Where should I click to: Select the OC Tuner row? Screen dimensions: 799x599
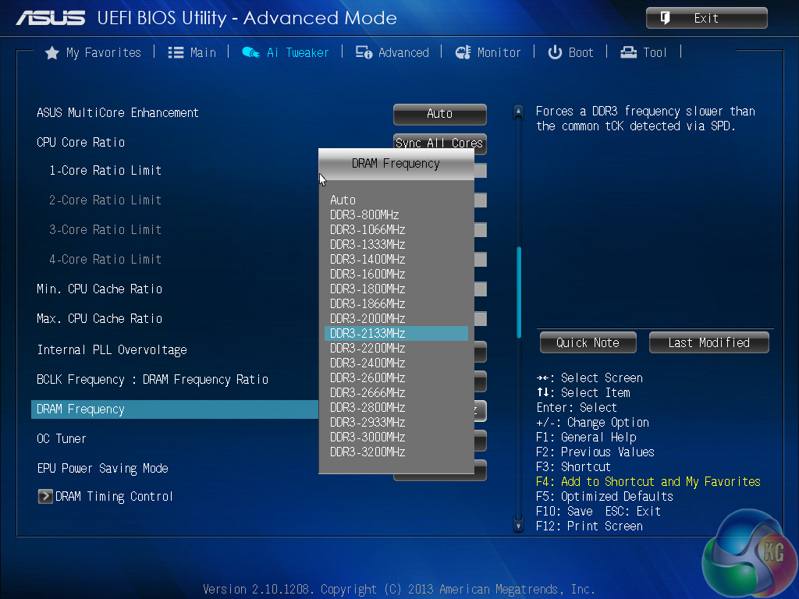point(61,438)
